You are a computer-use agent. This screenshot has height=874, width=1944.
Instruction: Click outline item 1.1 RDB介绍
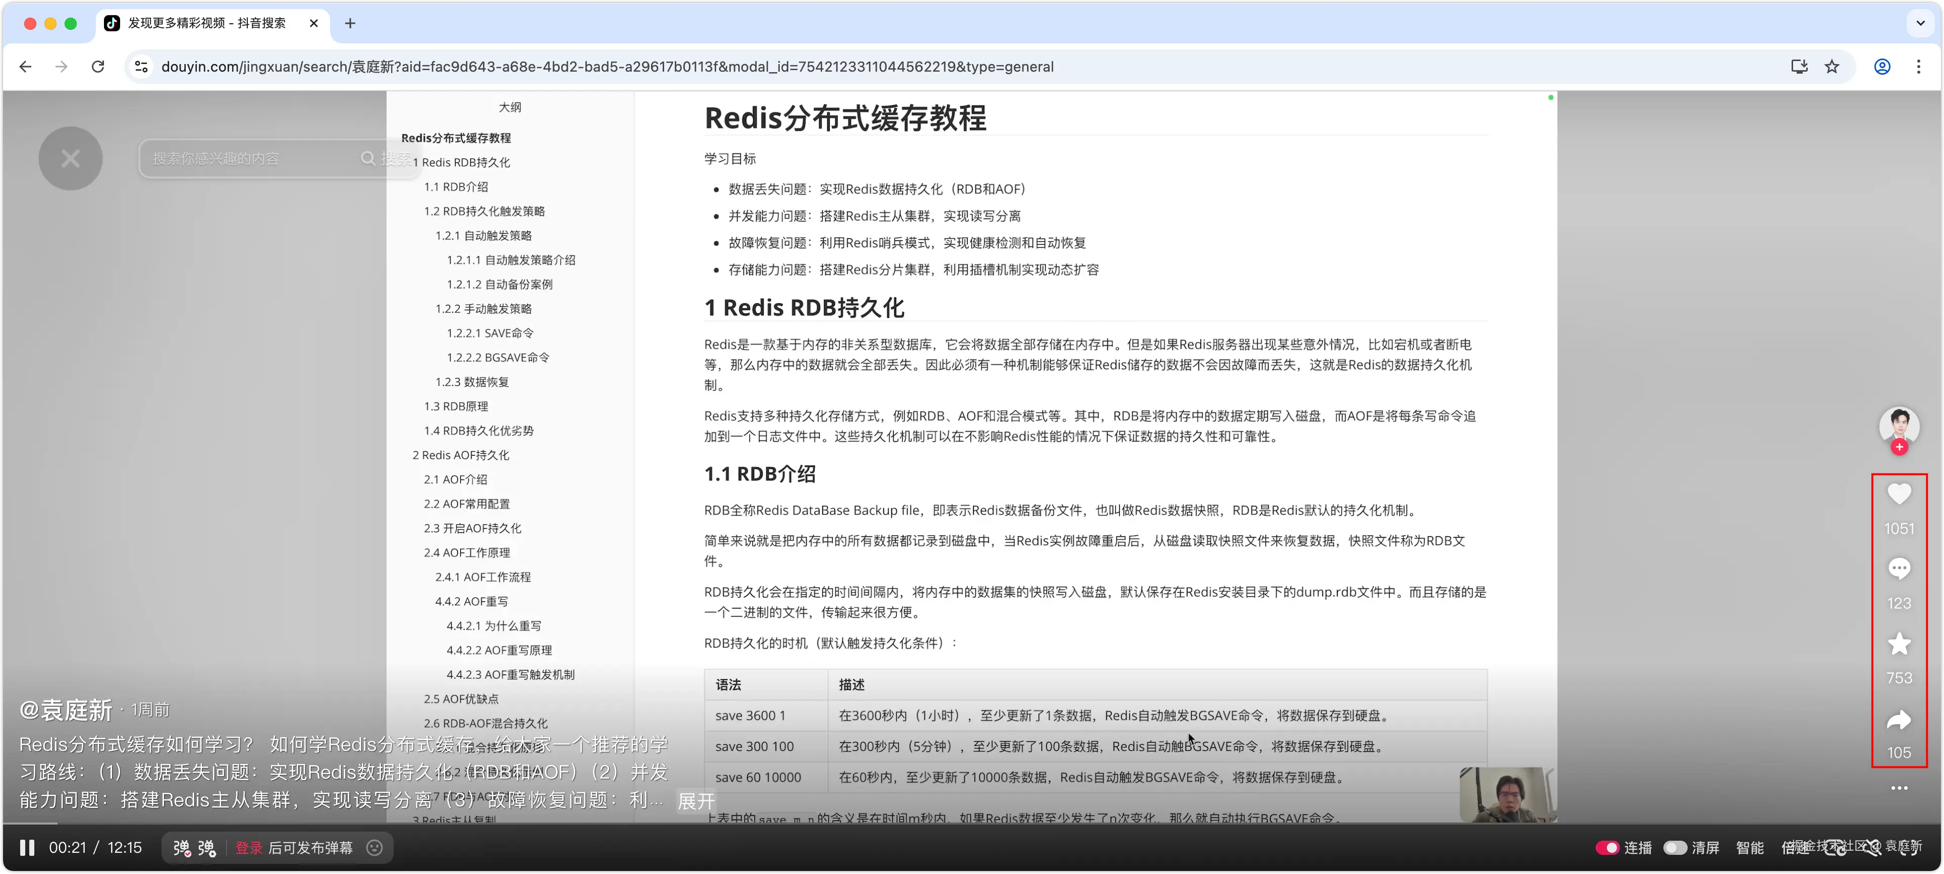click(x=456, y=186)
